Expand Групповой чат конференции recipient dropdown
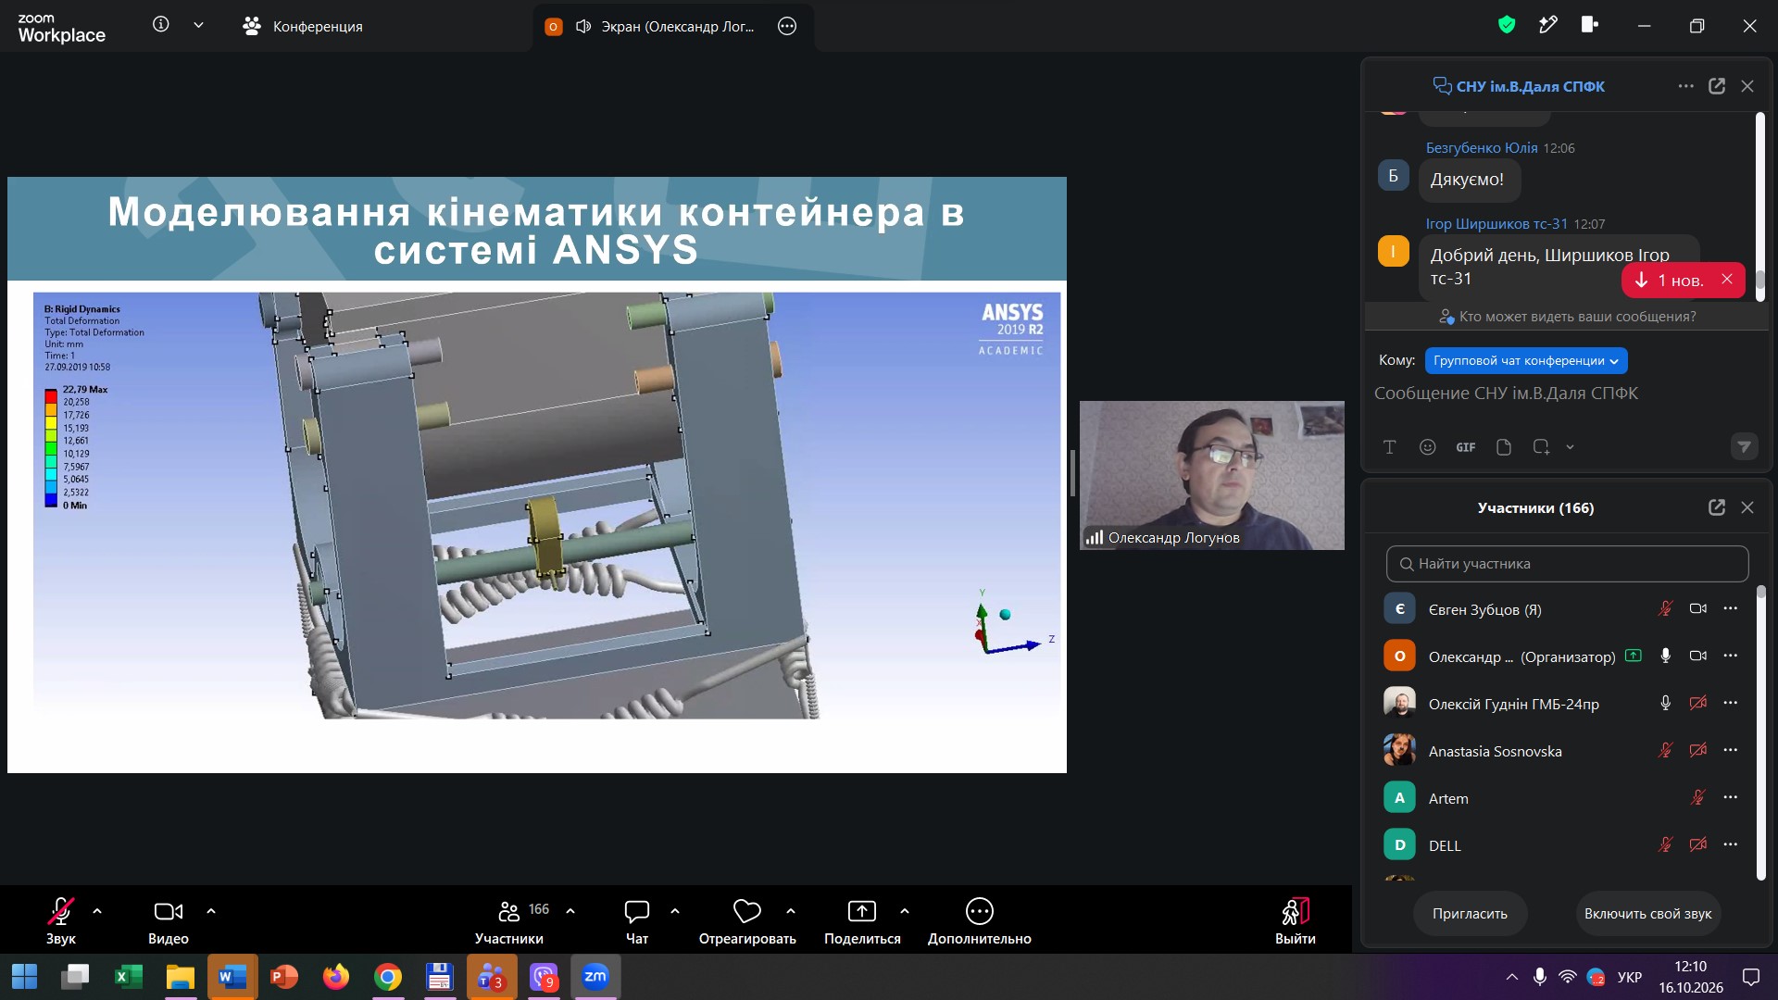 tap(1526, 361)
